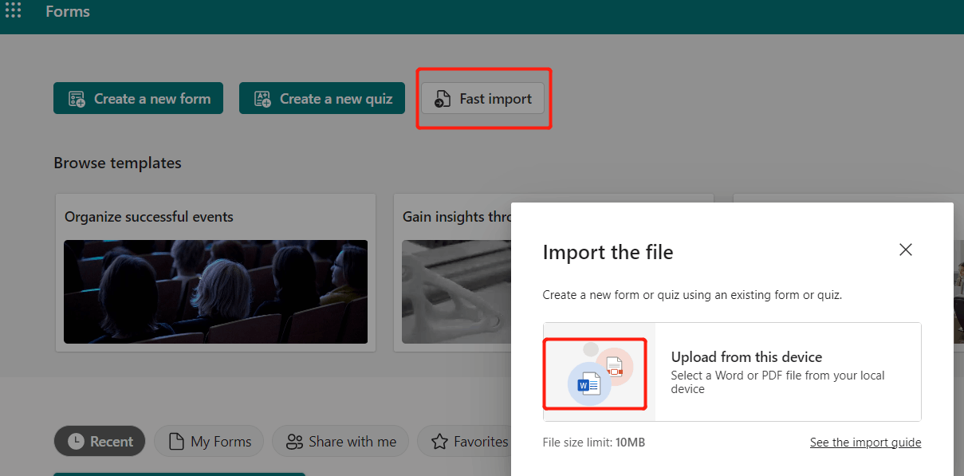
Task: Switch to the My Forms tab
Action: click(x=209, y=441)
